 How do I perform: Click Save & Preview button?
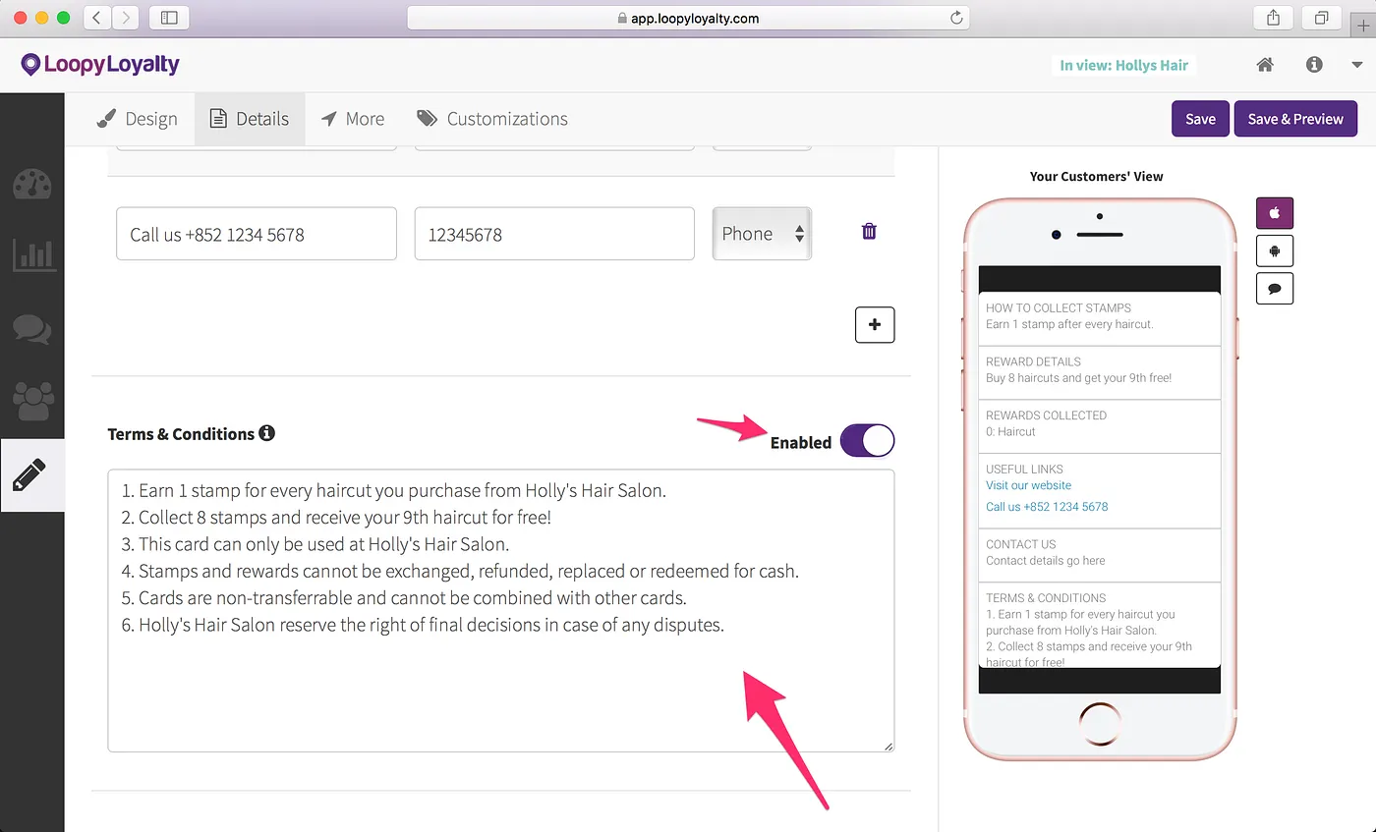[1295, 119]
